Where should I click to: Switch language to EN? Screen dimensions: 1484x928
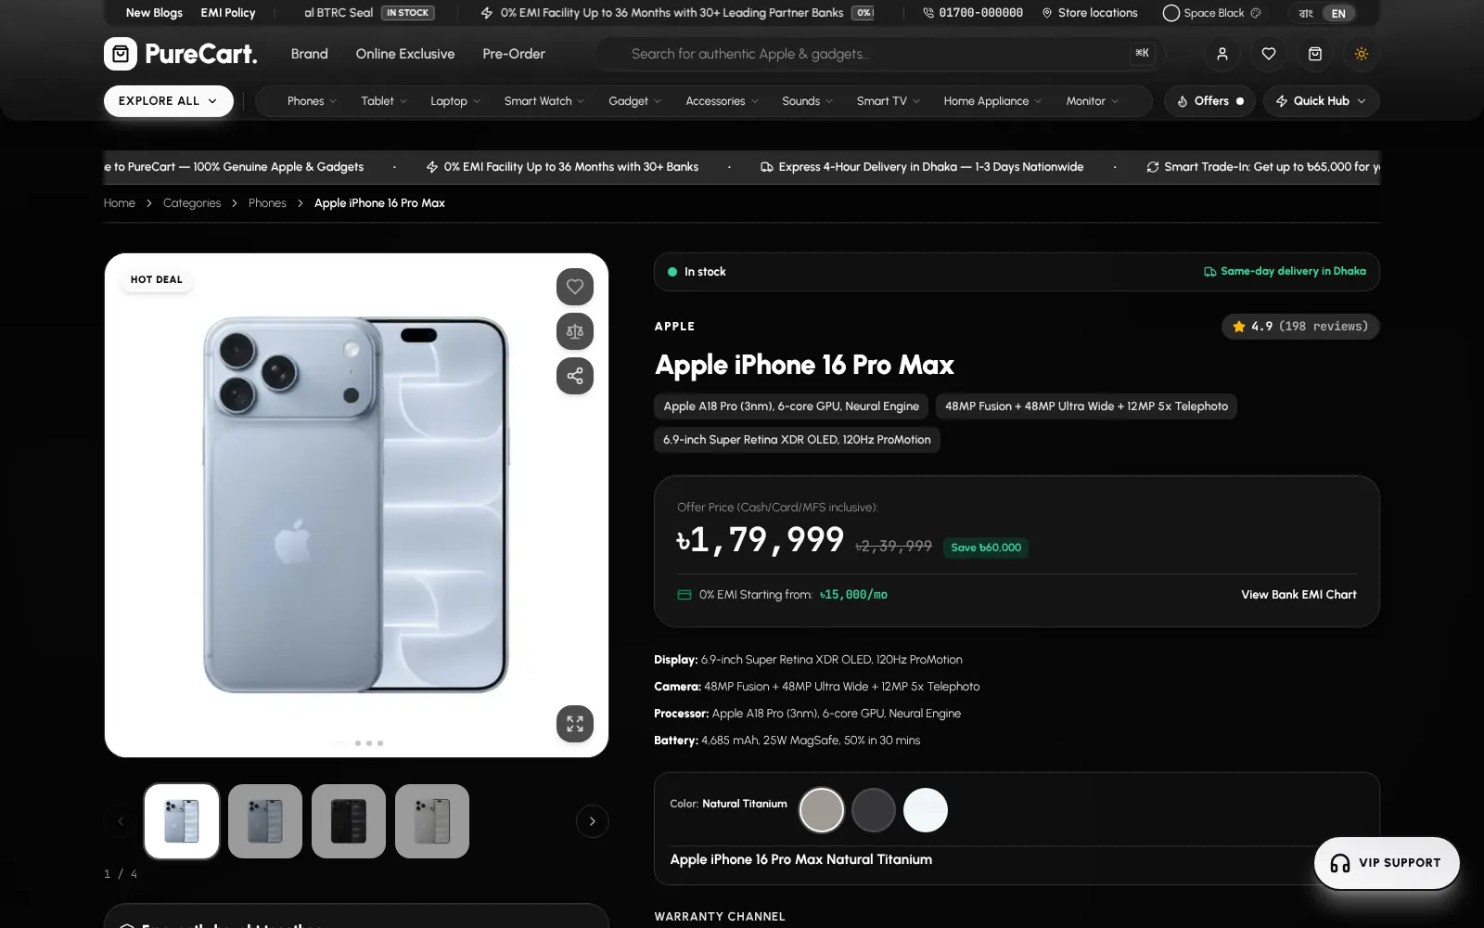(1338, 13)
